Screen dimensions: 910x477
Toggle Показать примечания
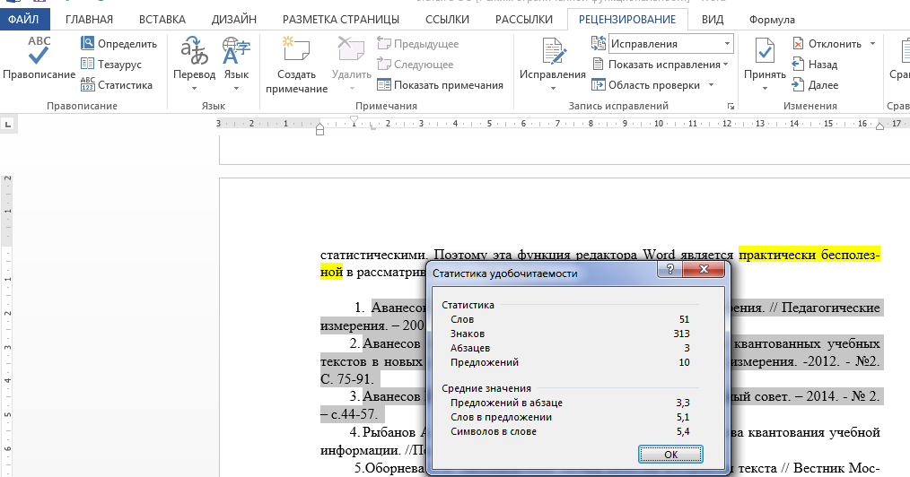tap(440, 84)
